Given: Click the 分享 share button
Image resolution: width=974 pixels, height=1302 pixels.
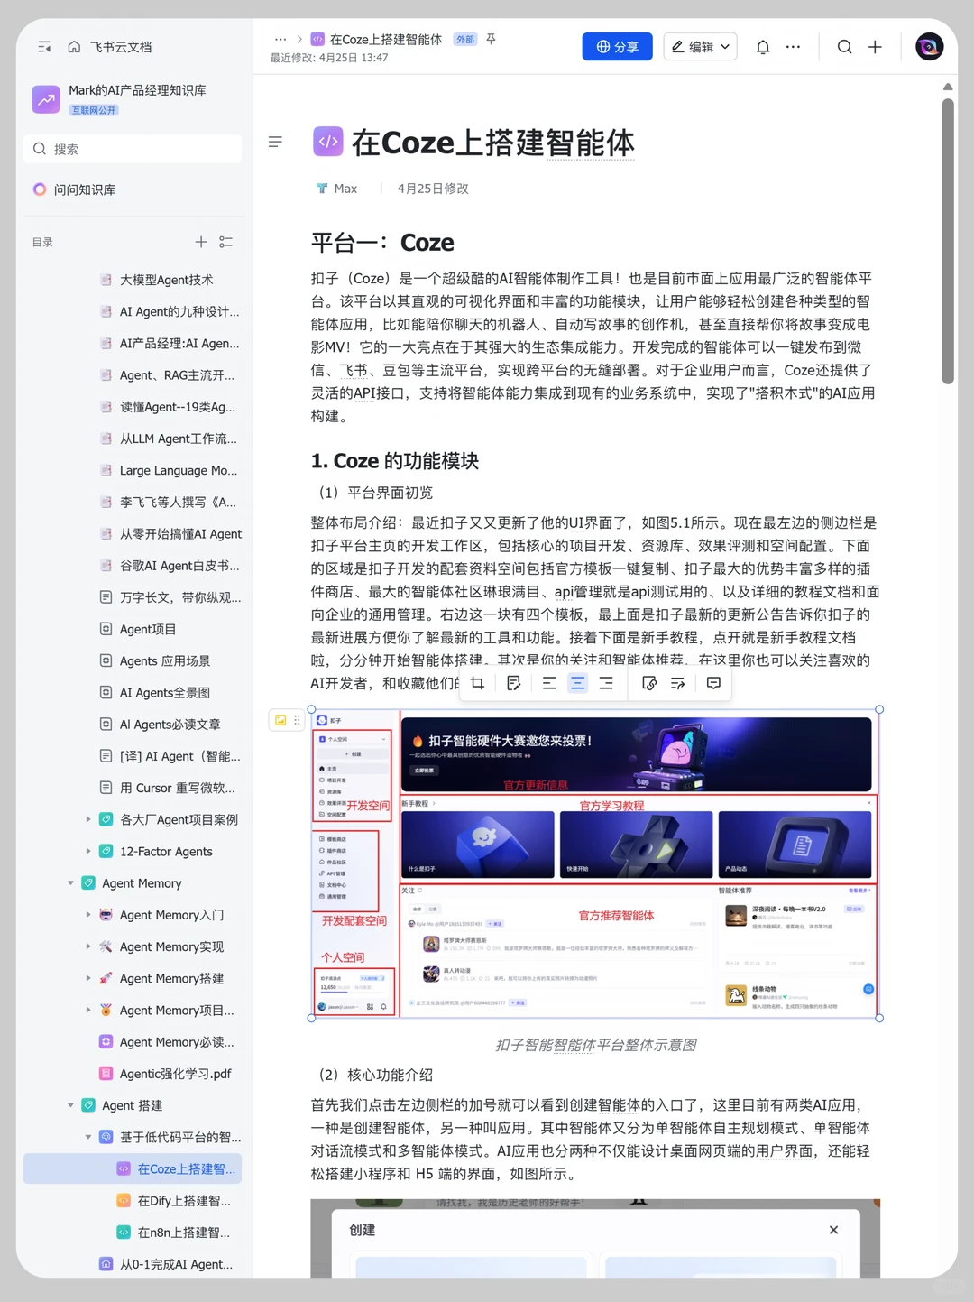Looking at the screenshot, I should pyautogui.click(x=617, y=47).
